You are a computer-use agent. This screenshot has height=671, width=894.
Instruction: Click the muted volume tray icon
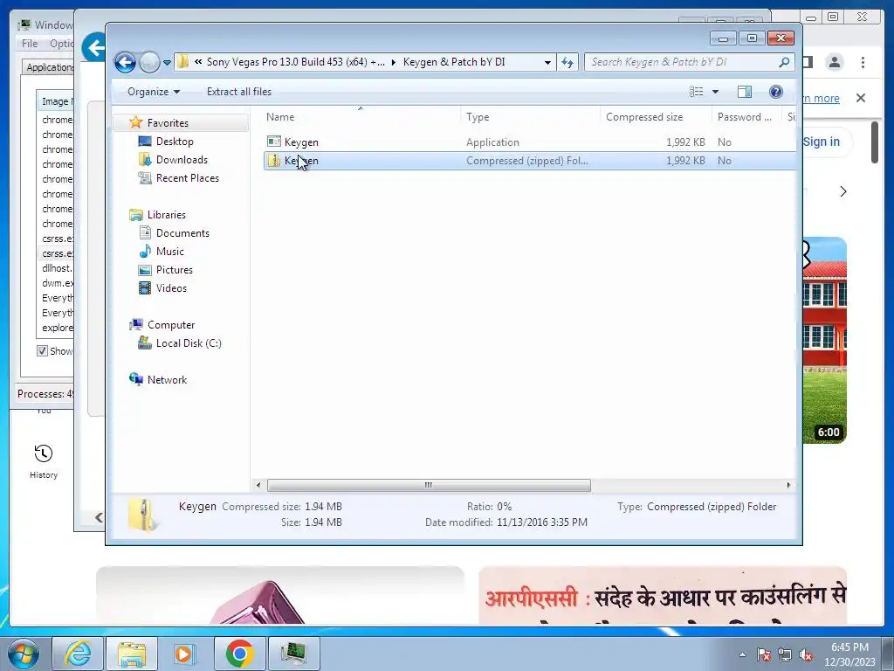click(806, 654)
